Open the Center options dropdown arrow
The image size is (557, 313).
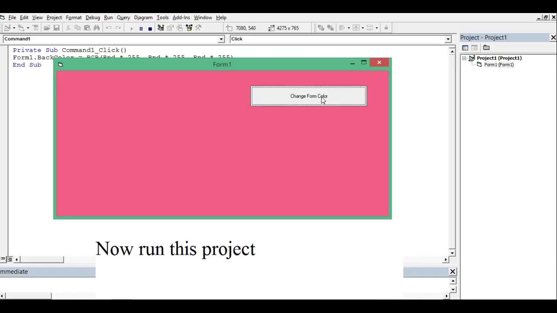[362, 28]
